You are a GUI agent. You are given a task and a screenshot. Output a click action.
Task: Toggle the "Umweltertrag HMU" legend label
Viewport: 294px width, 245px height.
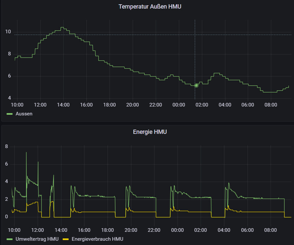click(37, 239)
